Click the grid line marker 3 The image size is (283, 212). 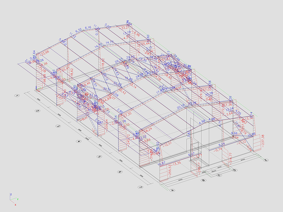pos(58,126)
